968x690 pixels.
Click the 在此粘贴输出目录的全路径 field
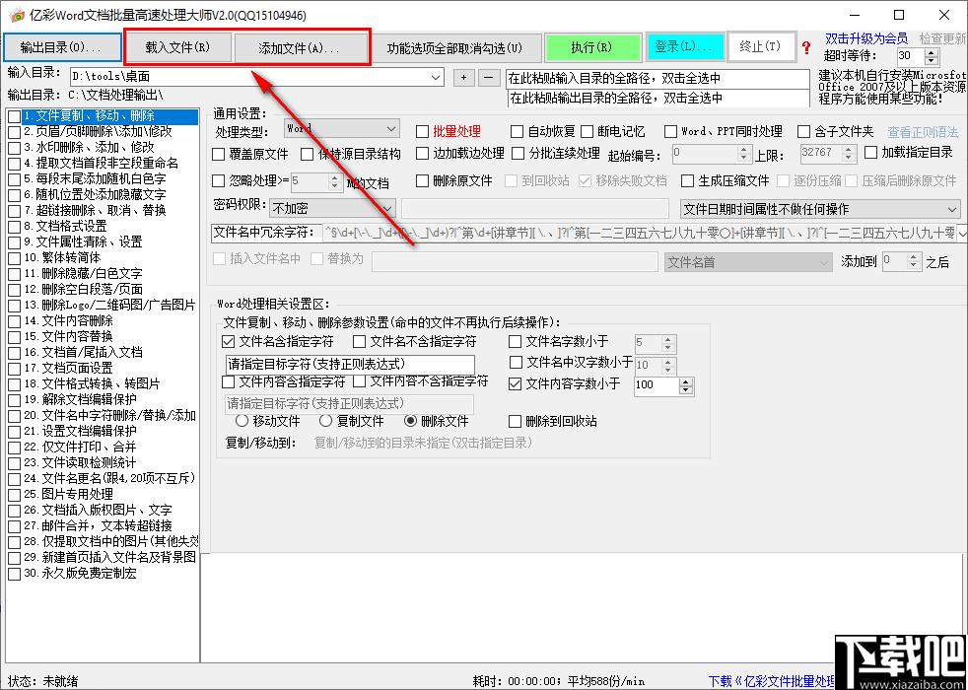pyautogui.click(x=657, y=99)
